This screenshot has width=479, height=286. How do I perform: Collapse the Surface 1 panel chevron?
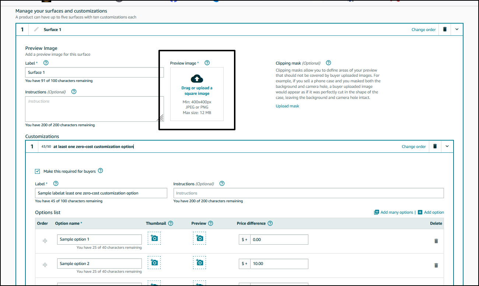click(x=457, y=30)
